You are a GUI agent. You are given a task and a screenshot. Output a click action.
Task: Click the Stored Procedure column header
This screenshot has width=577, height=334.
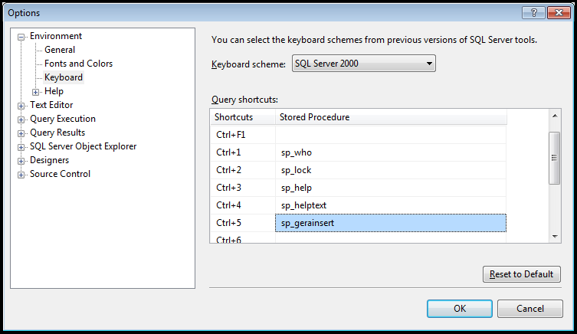(390, 117)
